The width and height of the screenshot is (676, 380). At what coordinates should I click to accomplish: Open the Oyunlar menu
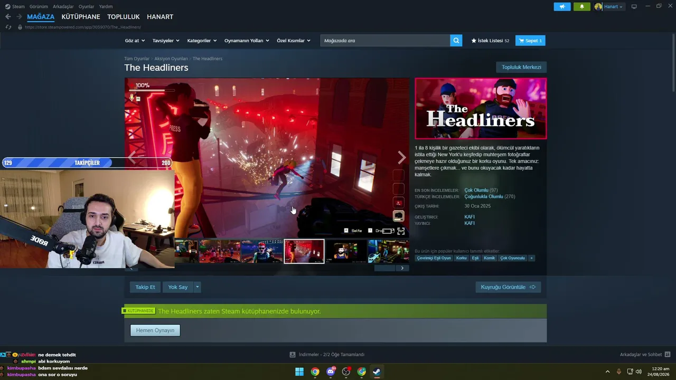pyautogui.click(x=87, y=6)
